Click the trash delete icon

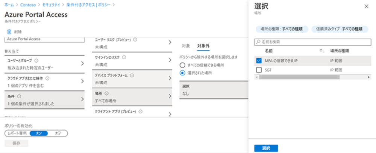tap(9, 31)
